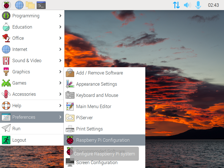The width and height of the screenshot is (224, 168).
Task: Open the web browser globe icon
Action: pos(19,5)
